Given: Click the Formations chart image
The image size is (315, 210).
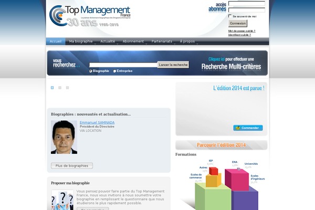Looking at the screenshot, I should 222,184.
